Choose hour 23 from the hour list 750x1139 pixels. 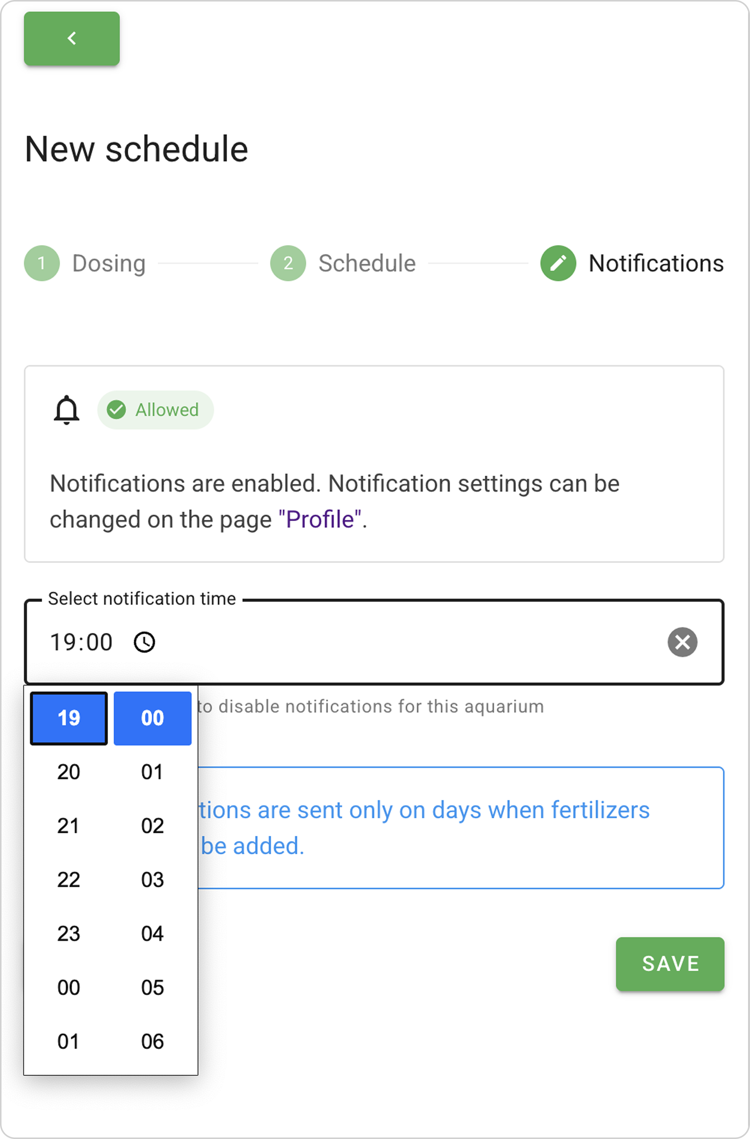tap(68, 934)
